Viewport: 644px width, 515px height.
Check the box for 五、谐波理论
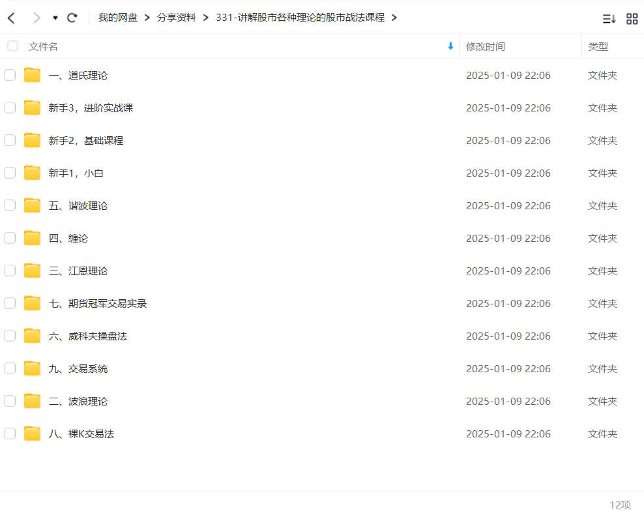pos(10,205)
